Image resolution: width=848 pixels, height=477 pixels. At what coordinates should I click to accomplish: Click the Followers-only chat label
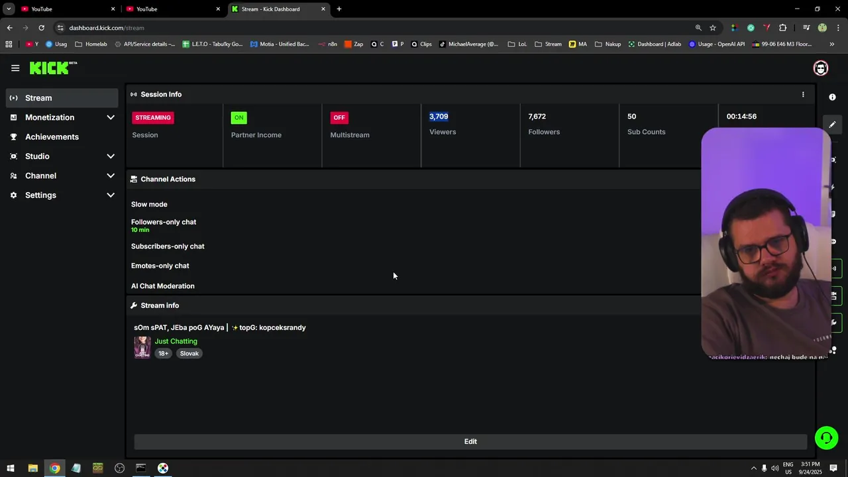point(164,222)
